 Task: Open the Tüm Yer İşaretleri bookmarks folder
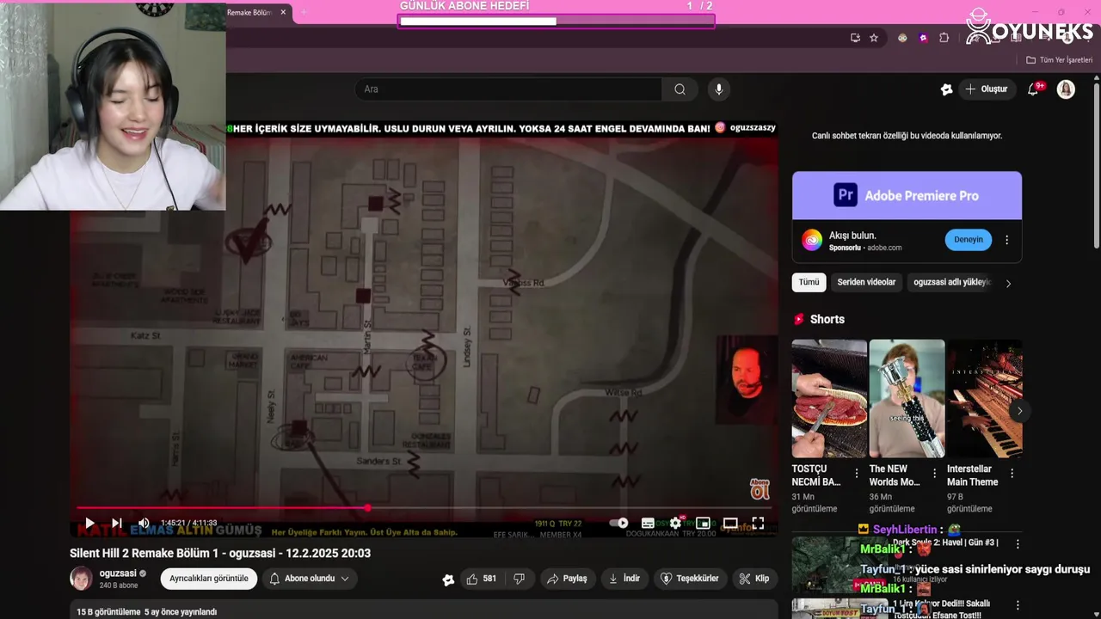[x=1059, y=60]
